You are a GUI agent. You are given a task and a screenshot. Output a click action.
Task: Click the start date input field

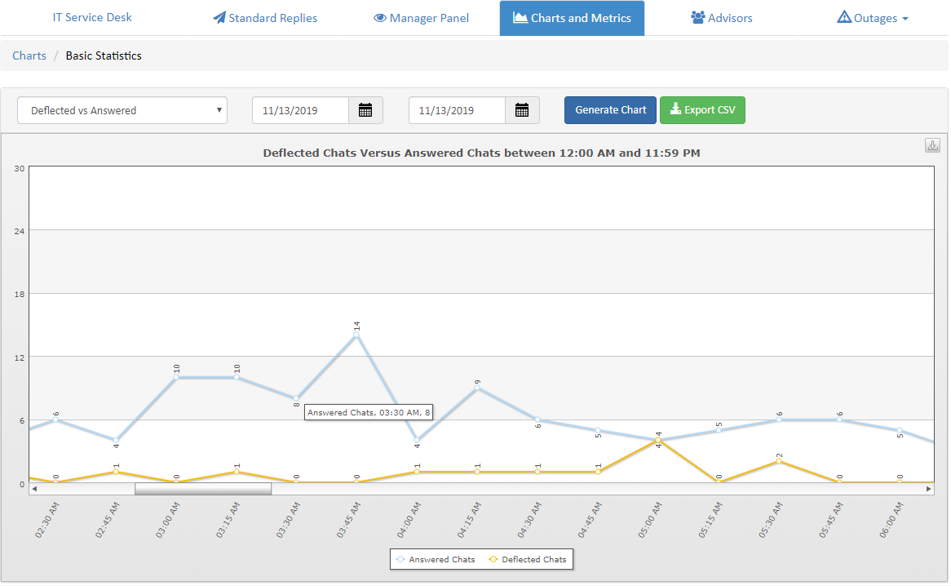[x=301, y=110]
